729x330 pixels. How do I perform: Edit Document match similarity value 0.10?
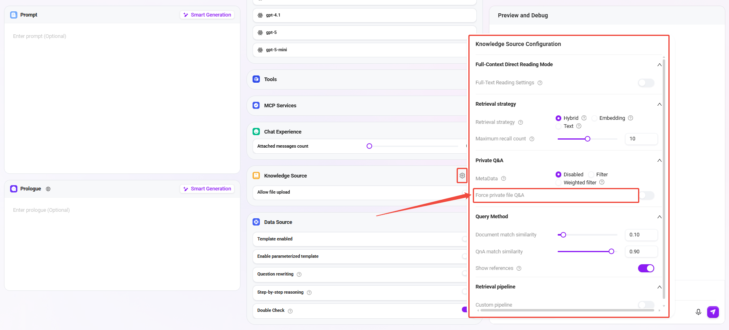point(641,235)
